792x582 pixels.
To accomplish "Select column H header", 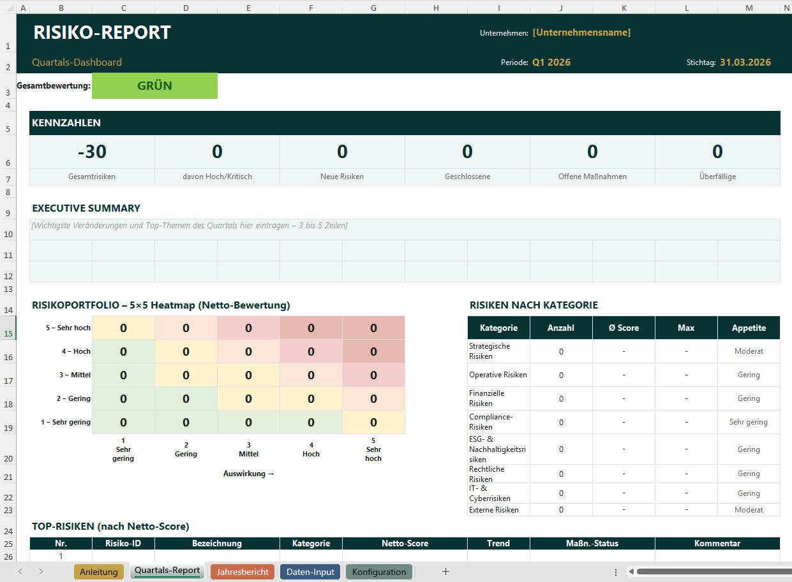I will pyautogui.click(x=436, y=8).
